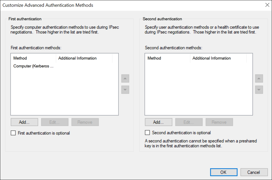Click Remove under second authentication methods
This screenshot has height=180, width=272.
(219, 122)
